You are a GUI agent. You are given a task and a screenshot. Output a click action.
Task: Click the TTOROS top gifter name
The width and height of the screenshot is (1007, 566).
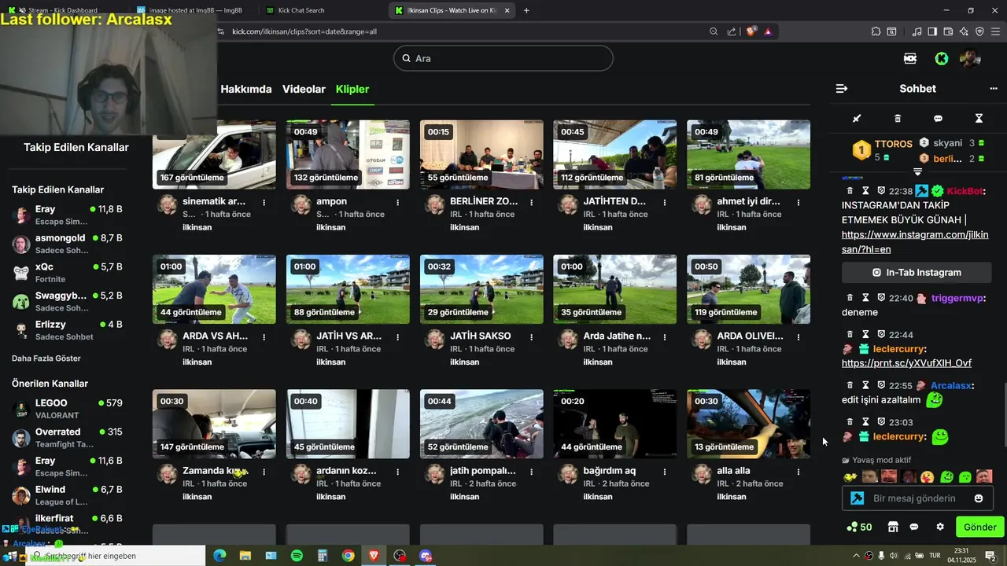(x=894, y=144)
